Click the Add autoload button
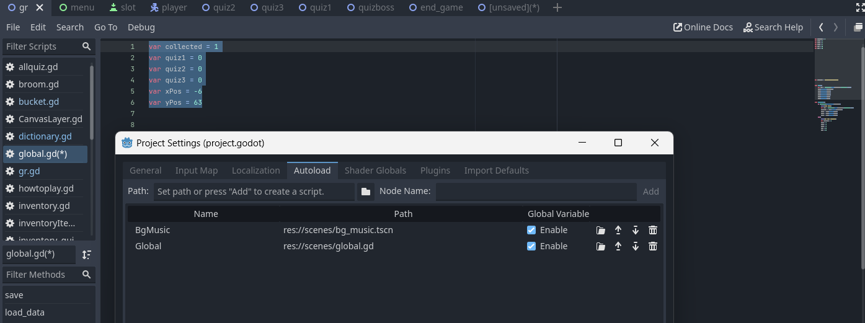 tap(650, 192)
